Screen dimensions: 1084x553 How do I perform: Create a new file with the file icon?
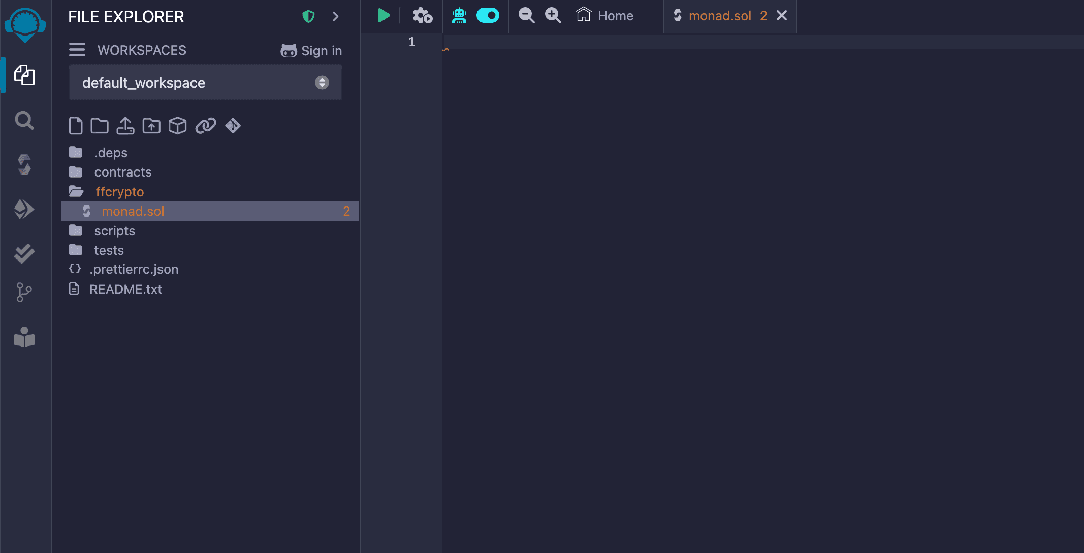76,125
